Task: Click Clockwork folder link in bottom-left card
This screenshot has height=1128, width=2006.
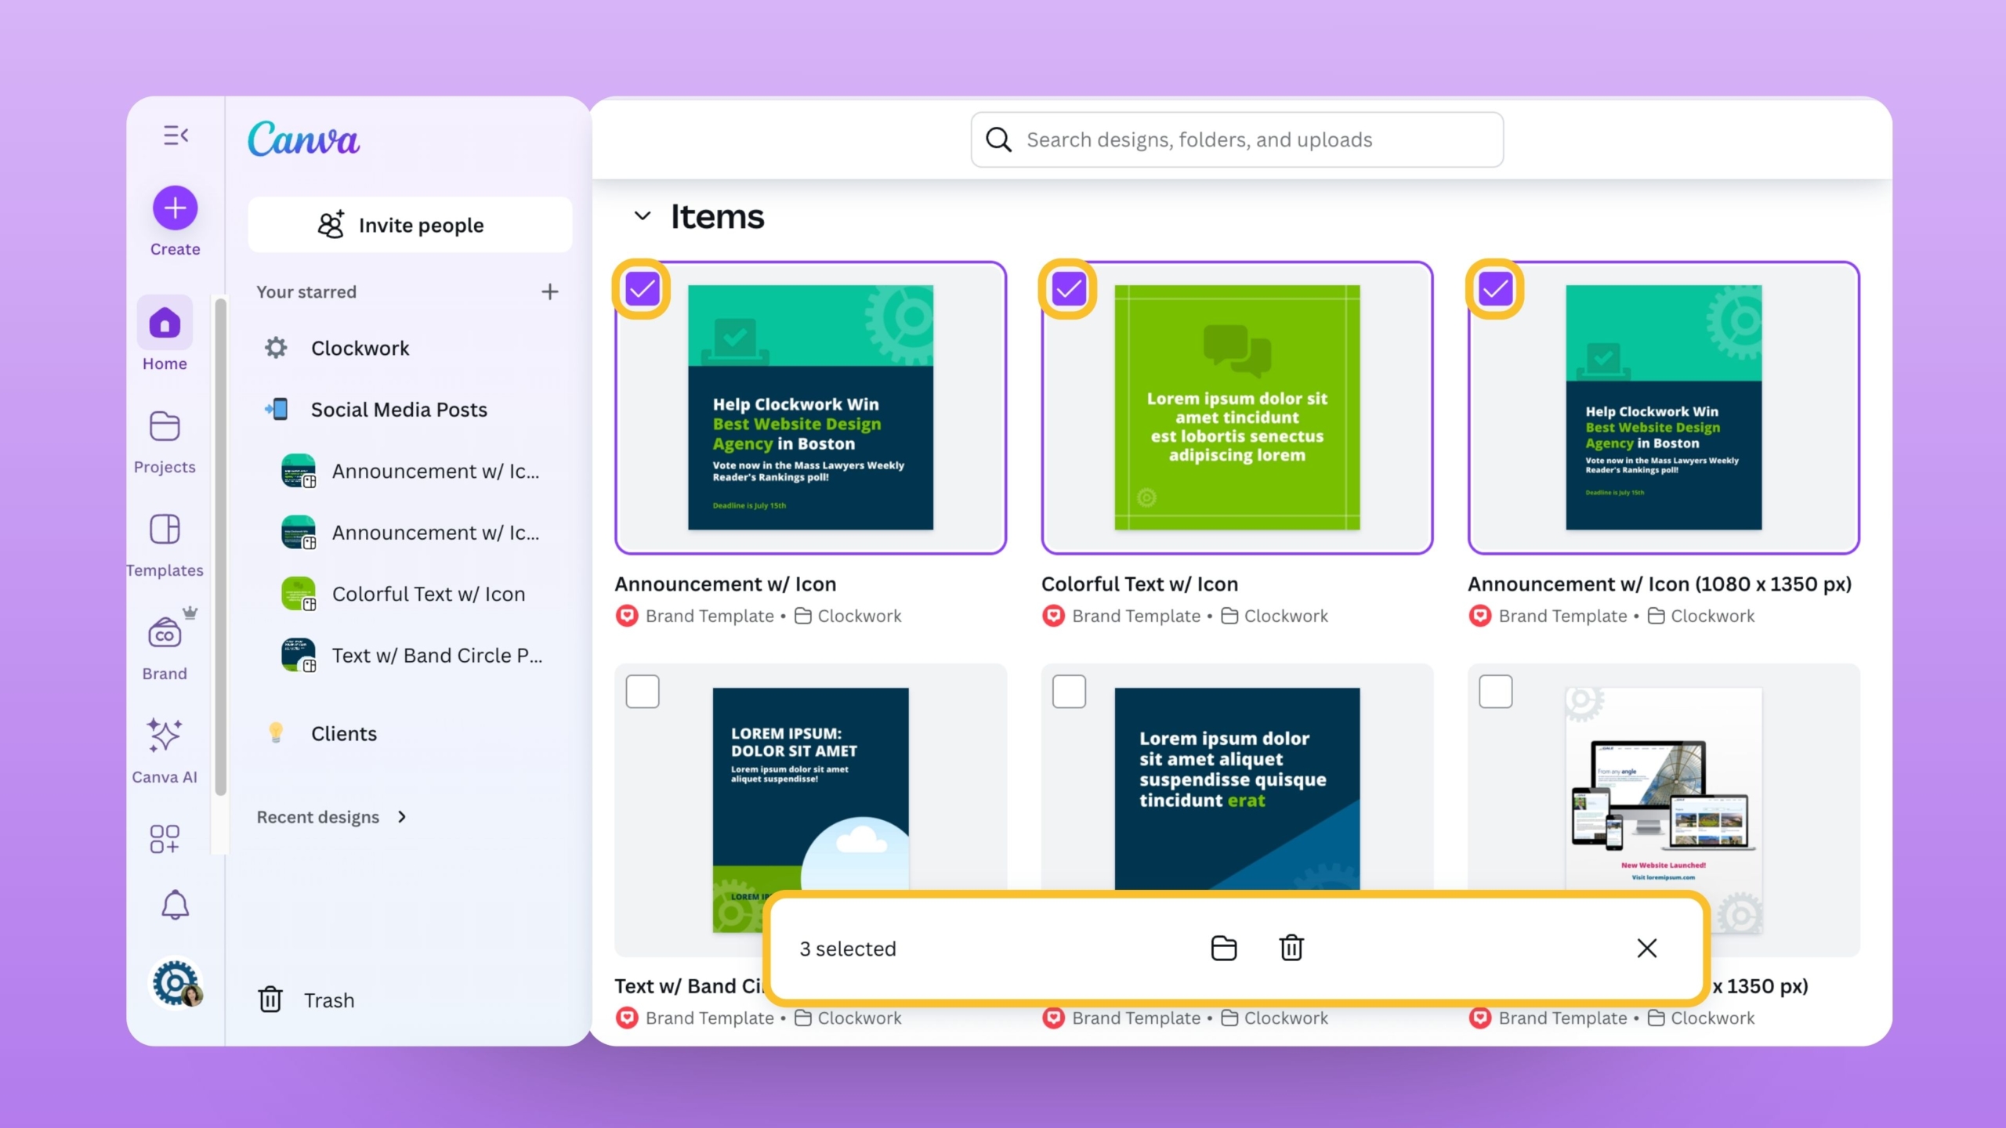Action: [848, 1018]
